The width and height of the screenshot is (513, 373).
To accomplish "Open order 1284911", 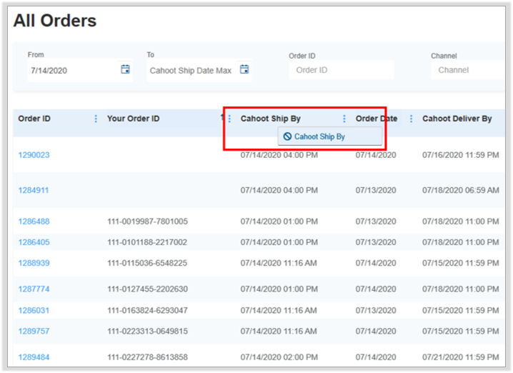I will (34, 190).
